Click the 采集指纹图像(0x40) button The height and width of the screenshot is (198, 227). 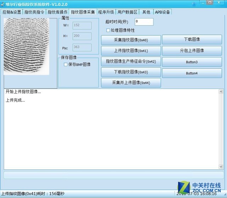click(131, 40)
